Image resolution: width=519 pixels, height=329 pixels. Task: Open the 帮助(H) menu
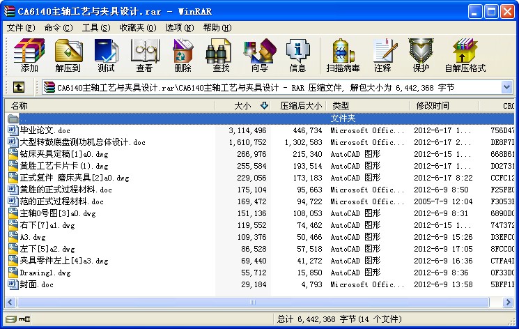(x=217, y=28)
